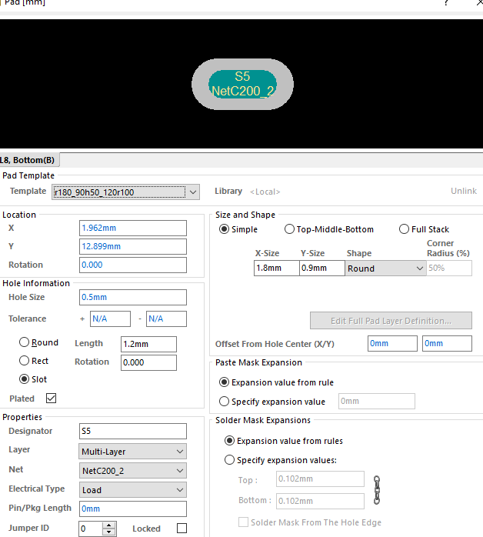
Task: Increment the Jumper ID spinner up arrow
Action: tap(109, 525)
